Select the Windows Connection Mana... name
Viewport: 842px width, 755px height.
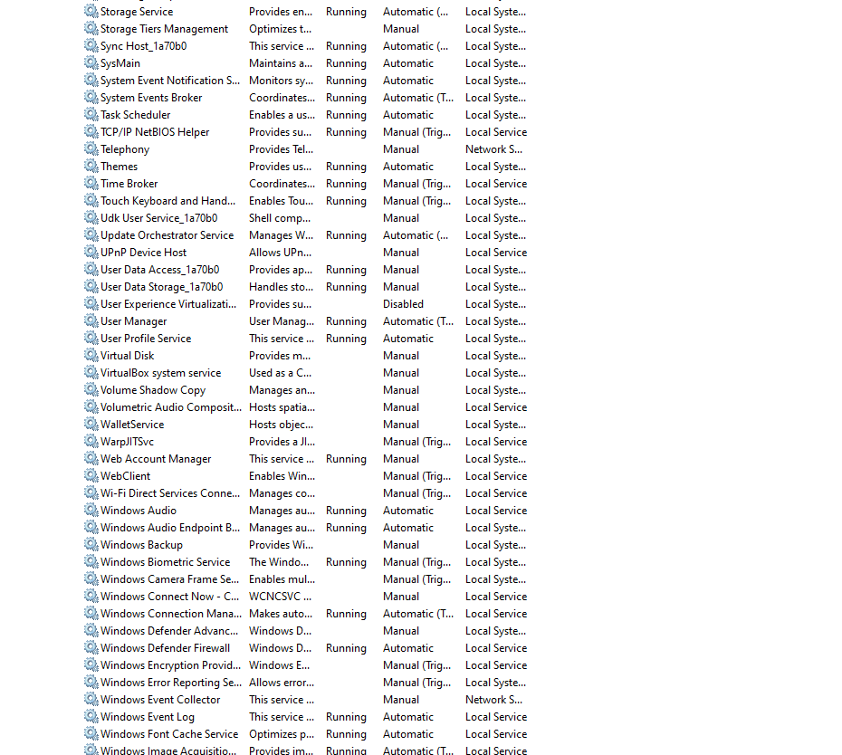[171, 613]
